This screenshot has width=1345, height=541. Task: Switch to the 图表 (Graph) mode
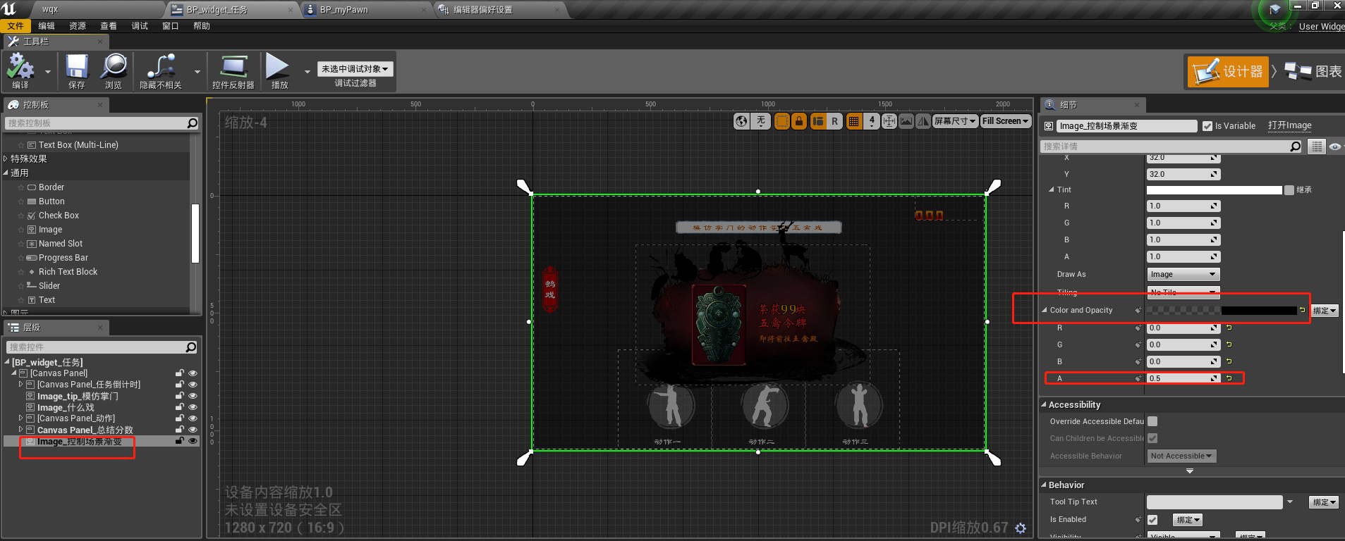pos(1313,72)
